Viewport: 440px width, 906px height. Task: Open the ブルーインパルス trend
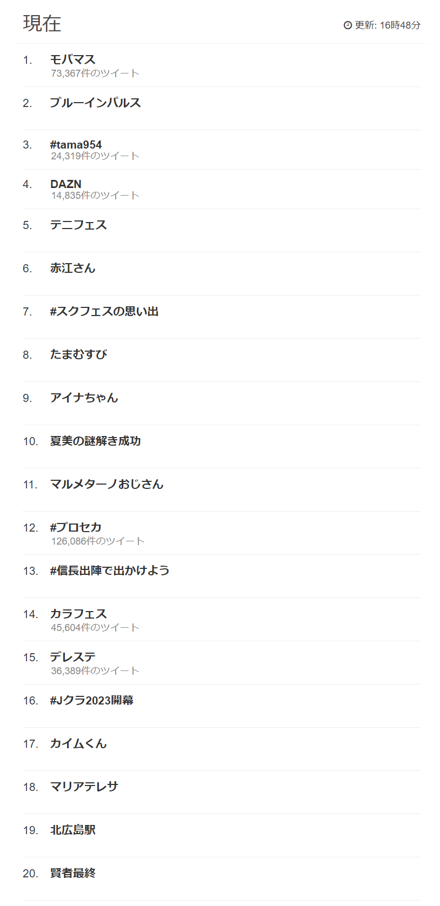(x=95, y=103)
